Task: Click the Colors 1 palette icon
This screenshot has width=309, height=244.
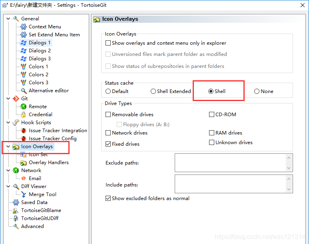Action: coord(24,67)
